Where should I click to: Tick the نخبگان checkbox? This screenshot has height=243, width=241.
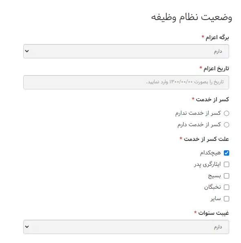coord(226,187)
